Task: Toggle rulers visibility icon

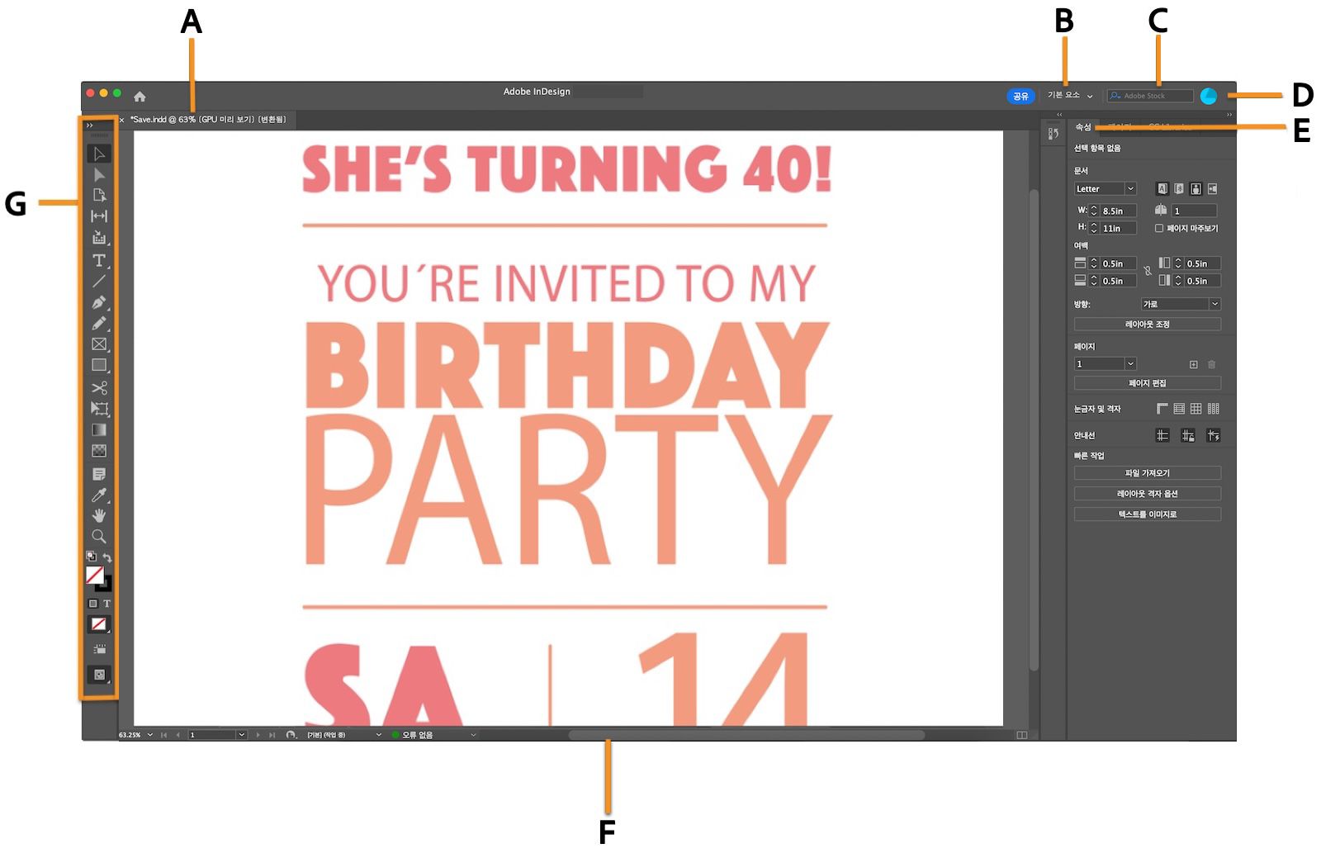Action: pos(1162,409)
